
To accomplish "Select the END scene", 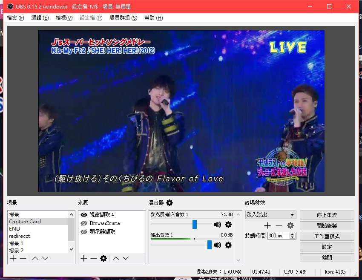I will [38, 229].
